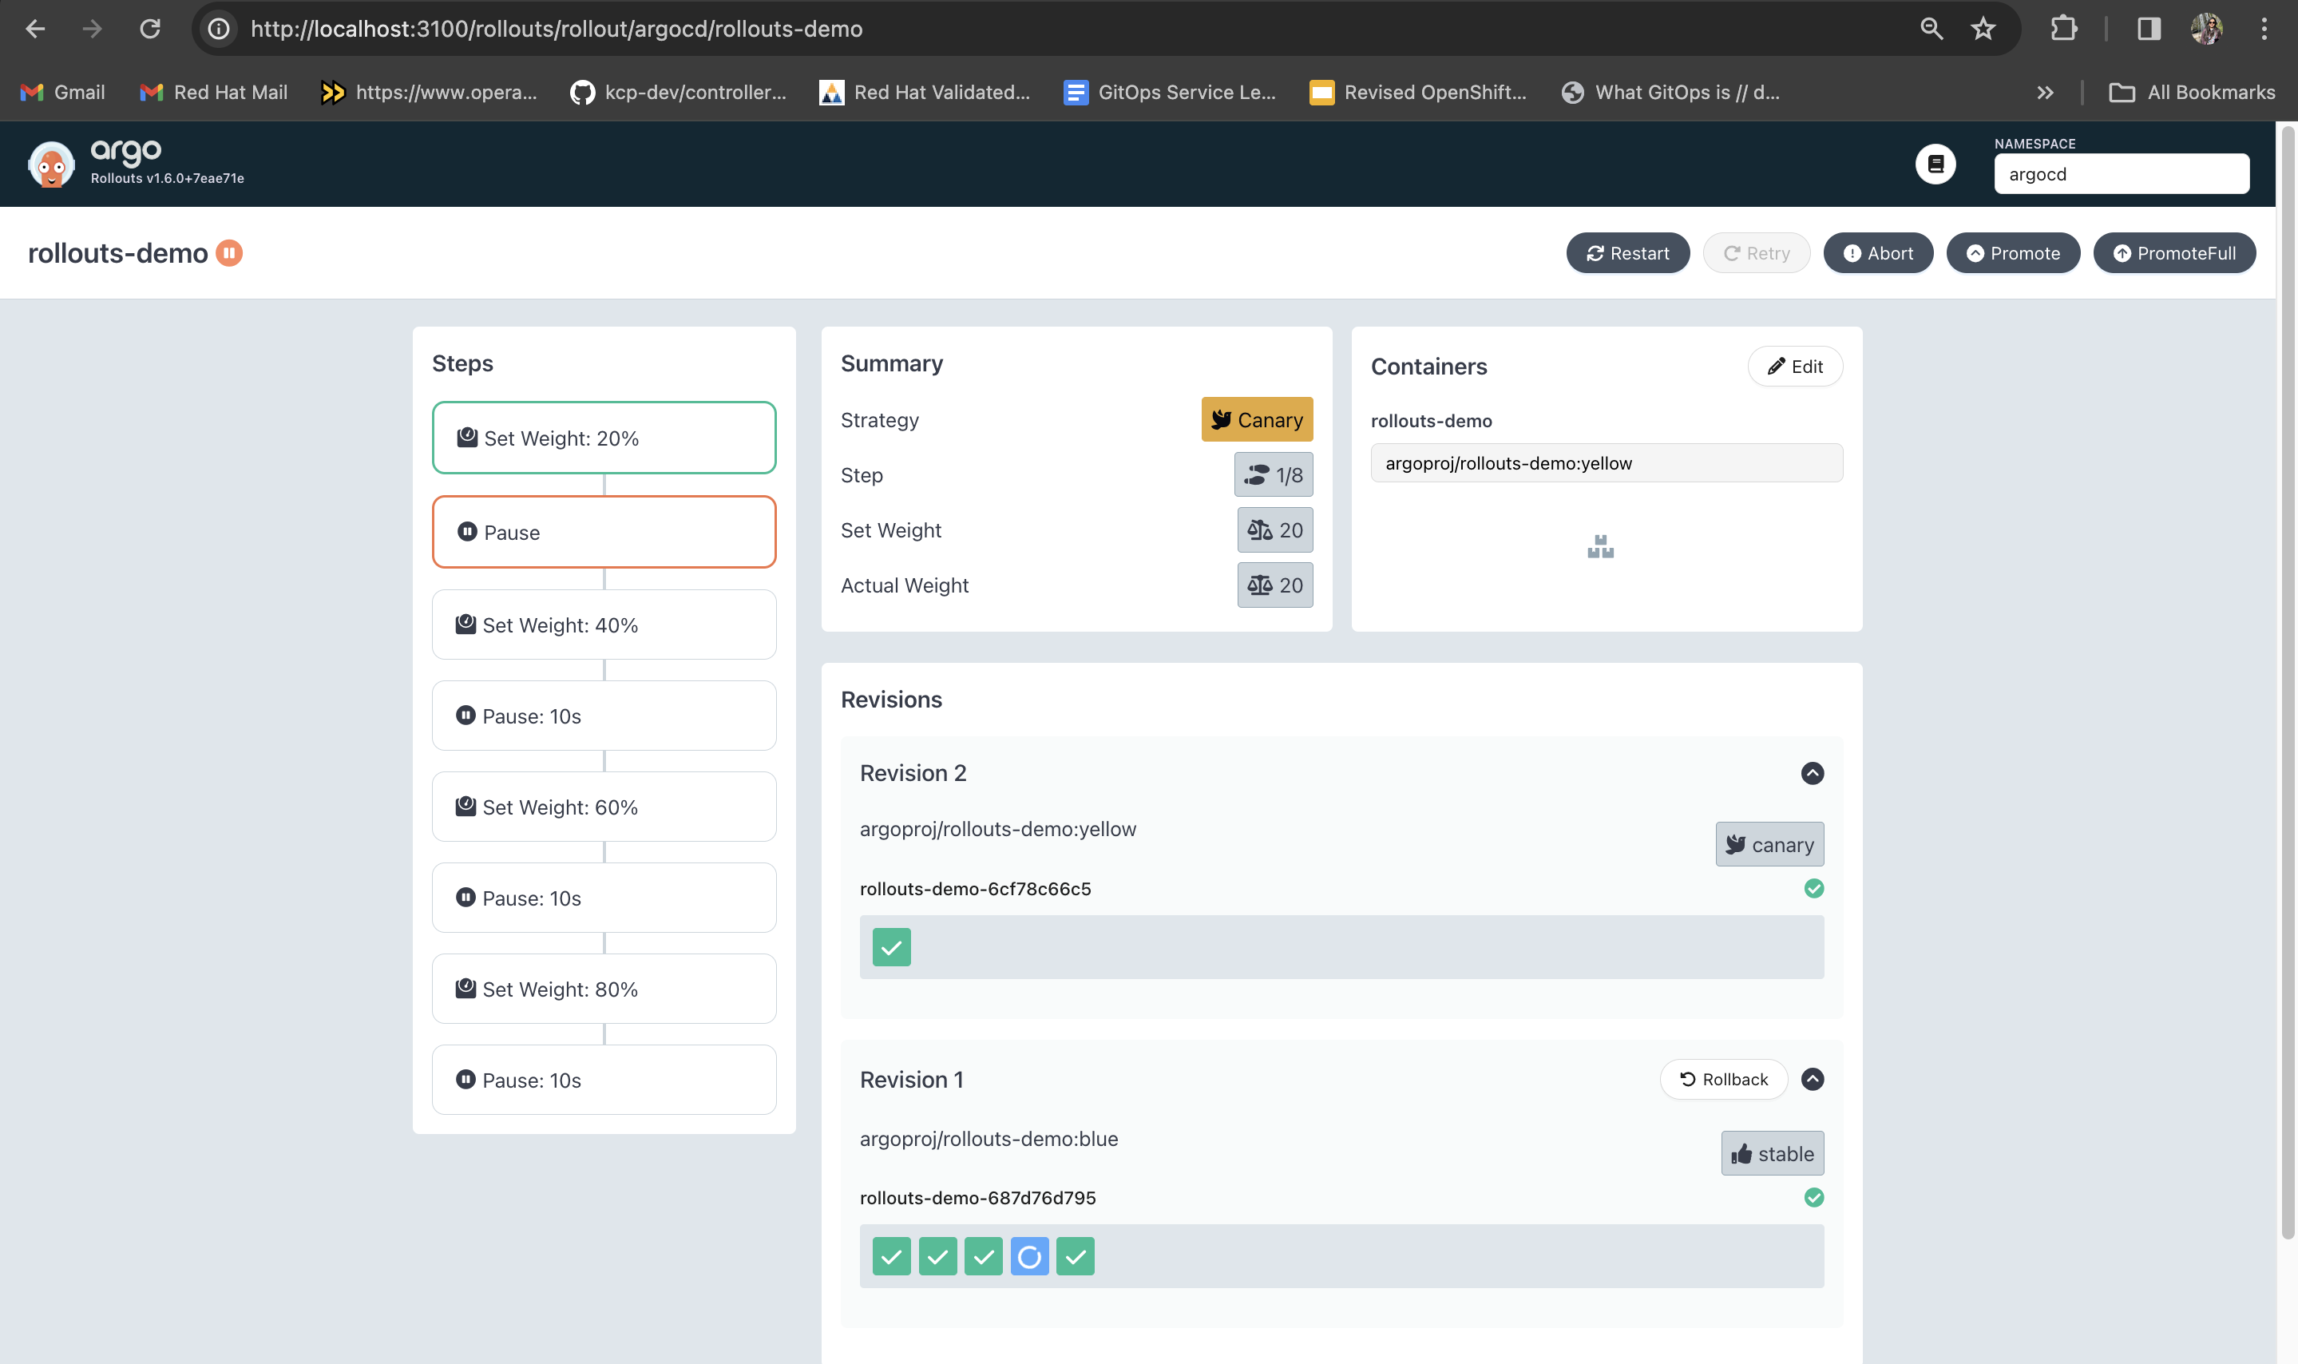Image resolution: width=2298 pixels, height=1364 pixels.
Task: Click the Abort button
Action: (x=1877, y=253)
